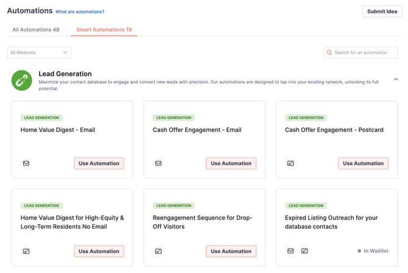Open the All Mediums dropdown

[x=40, y=52]
